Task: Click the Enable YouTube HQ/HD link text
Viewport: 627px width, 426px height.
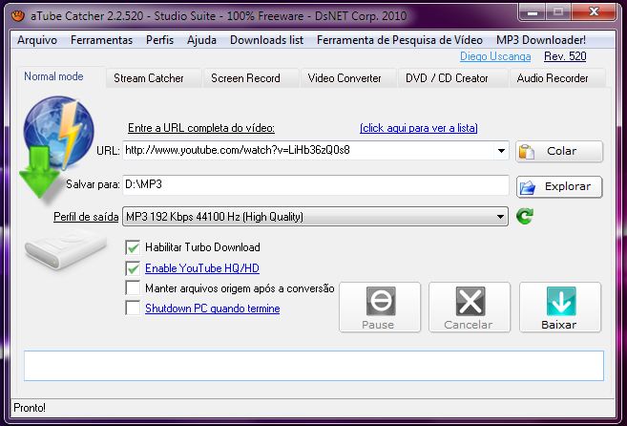Action: (x=202, y=268)
